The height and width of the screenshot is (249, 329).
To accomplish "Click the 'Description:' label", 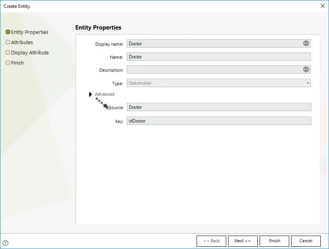I will (111, 70).
